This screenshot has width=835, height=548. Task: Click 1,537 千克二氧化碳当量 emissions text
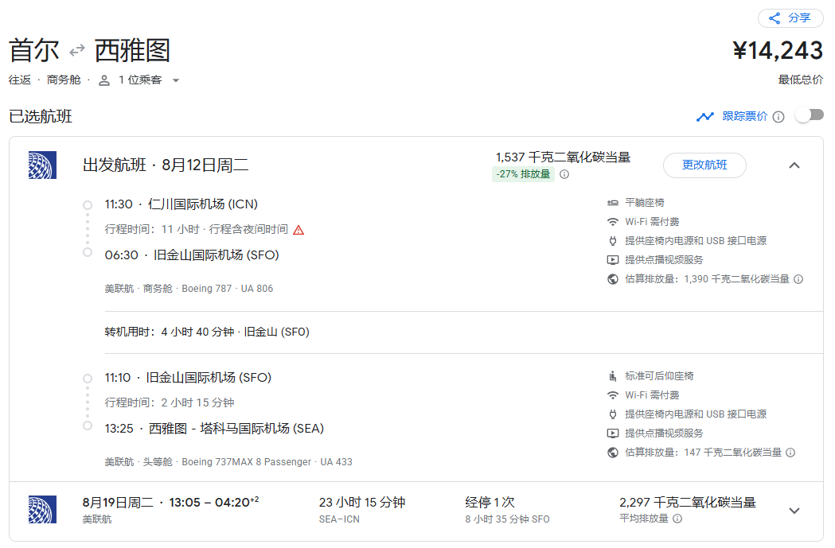click(x=563, y=157)
